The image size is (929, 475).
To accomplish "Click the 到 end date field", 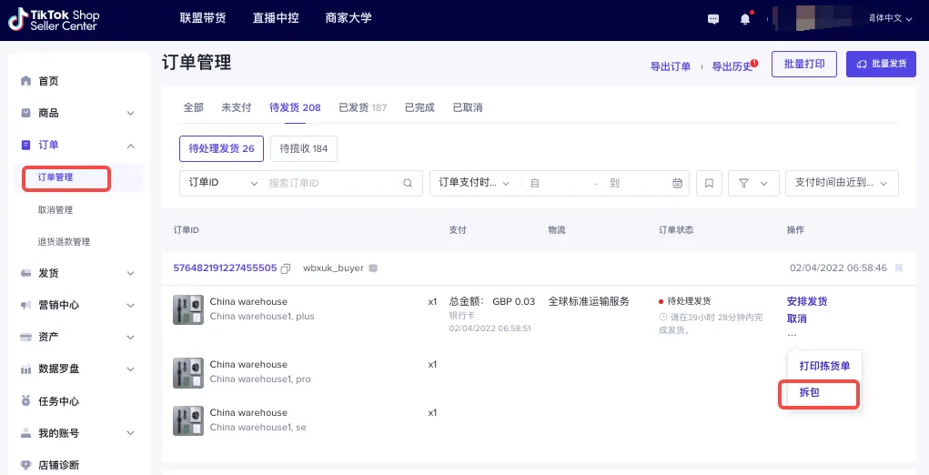I will coord(637,183).
